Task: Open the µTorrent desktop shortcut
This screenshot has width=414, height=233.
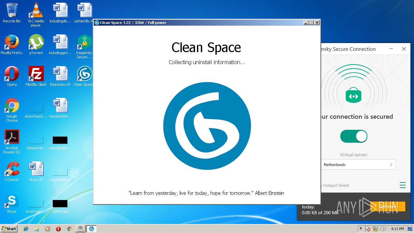Action: point(36,45)
